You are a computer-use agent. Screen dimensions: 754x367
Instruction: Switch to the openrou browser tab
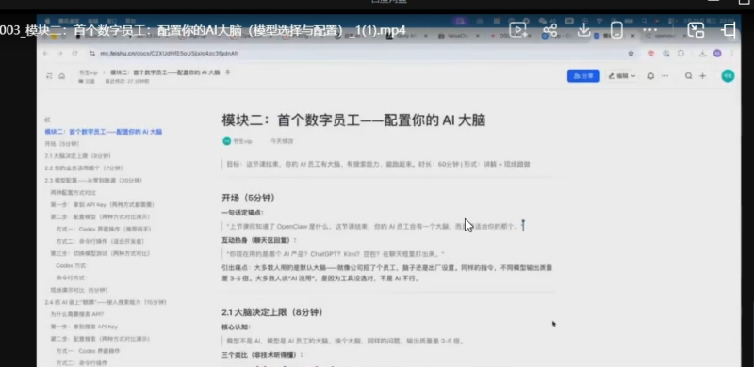[665, 36]
